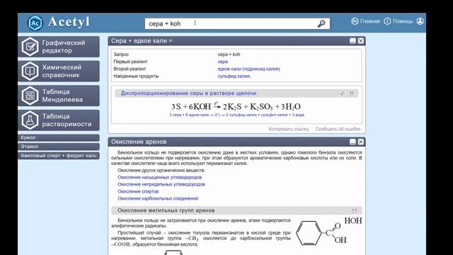
Task: Click the reaction description text under equation
Action: click(x=236, y=115)
